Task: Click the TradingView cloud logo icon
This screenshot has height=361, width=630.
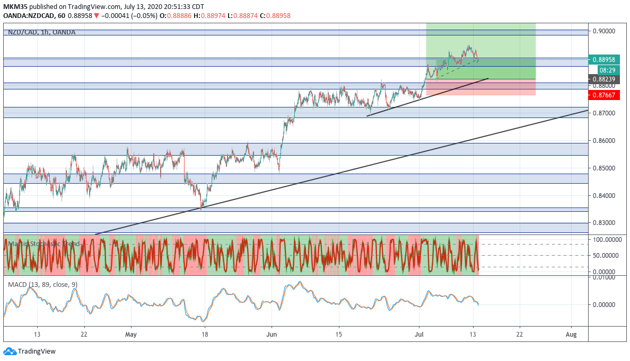Action: coord(10,351)
